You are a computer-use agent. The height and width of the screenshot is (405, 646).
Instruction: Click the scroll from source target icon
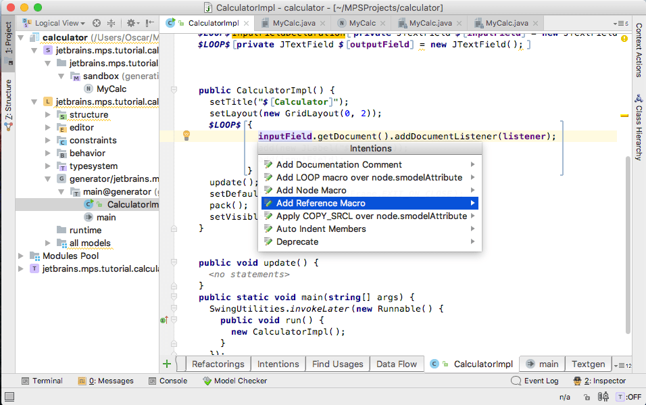point(97,23)
